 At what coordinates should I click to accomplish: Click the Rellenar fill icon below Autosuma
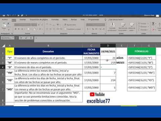153,27
